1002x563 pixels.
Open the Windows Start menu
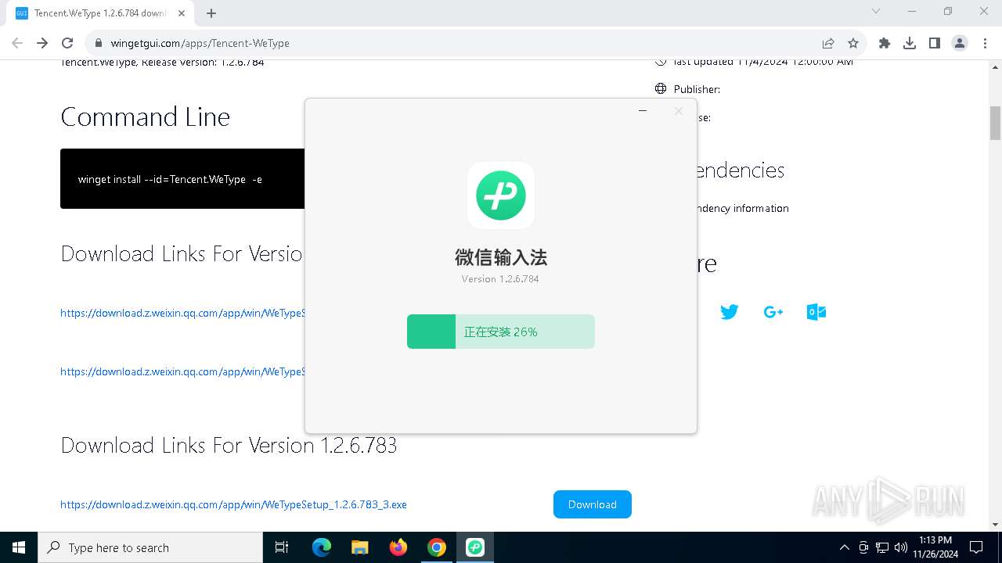(19, 547)
